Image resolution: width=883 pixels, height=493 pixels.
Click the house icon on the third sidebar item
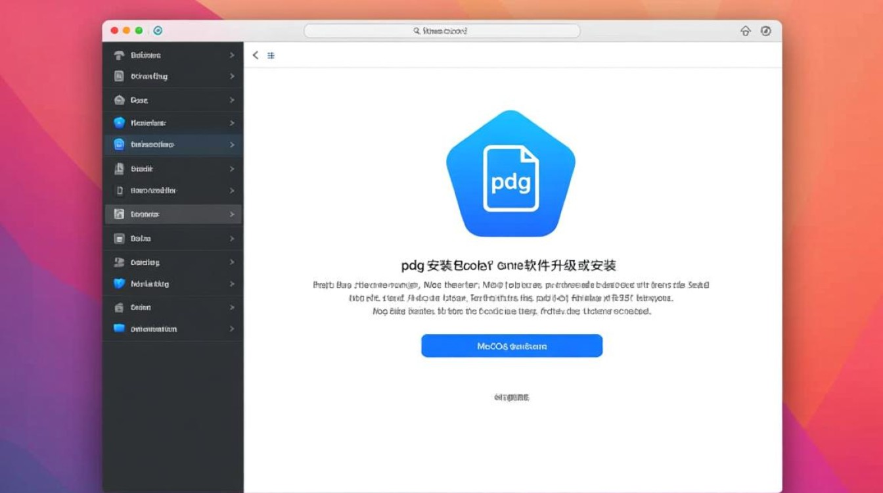click(x=120, y=100)
